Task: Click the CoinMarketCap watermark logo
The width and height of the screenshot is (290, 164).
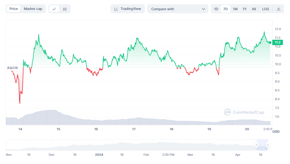Action: pos(244,112)
